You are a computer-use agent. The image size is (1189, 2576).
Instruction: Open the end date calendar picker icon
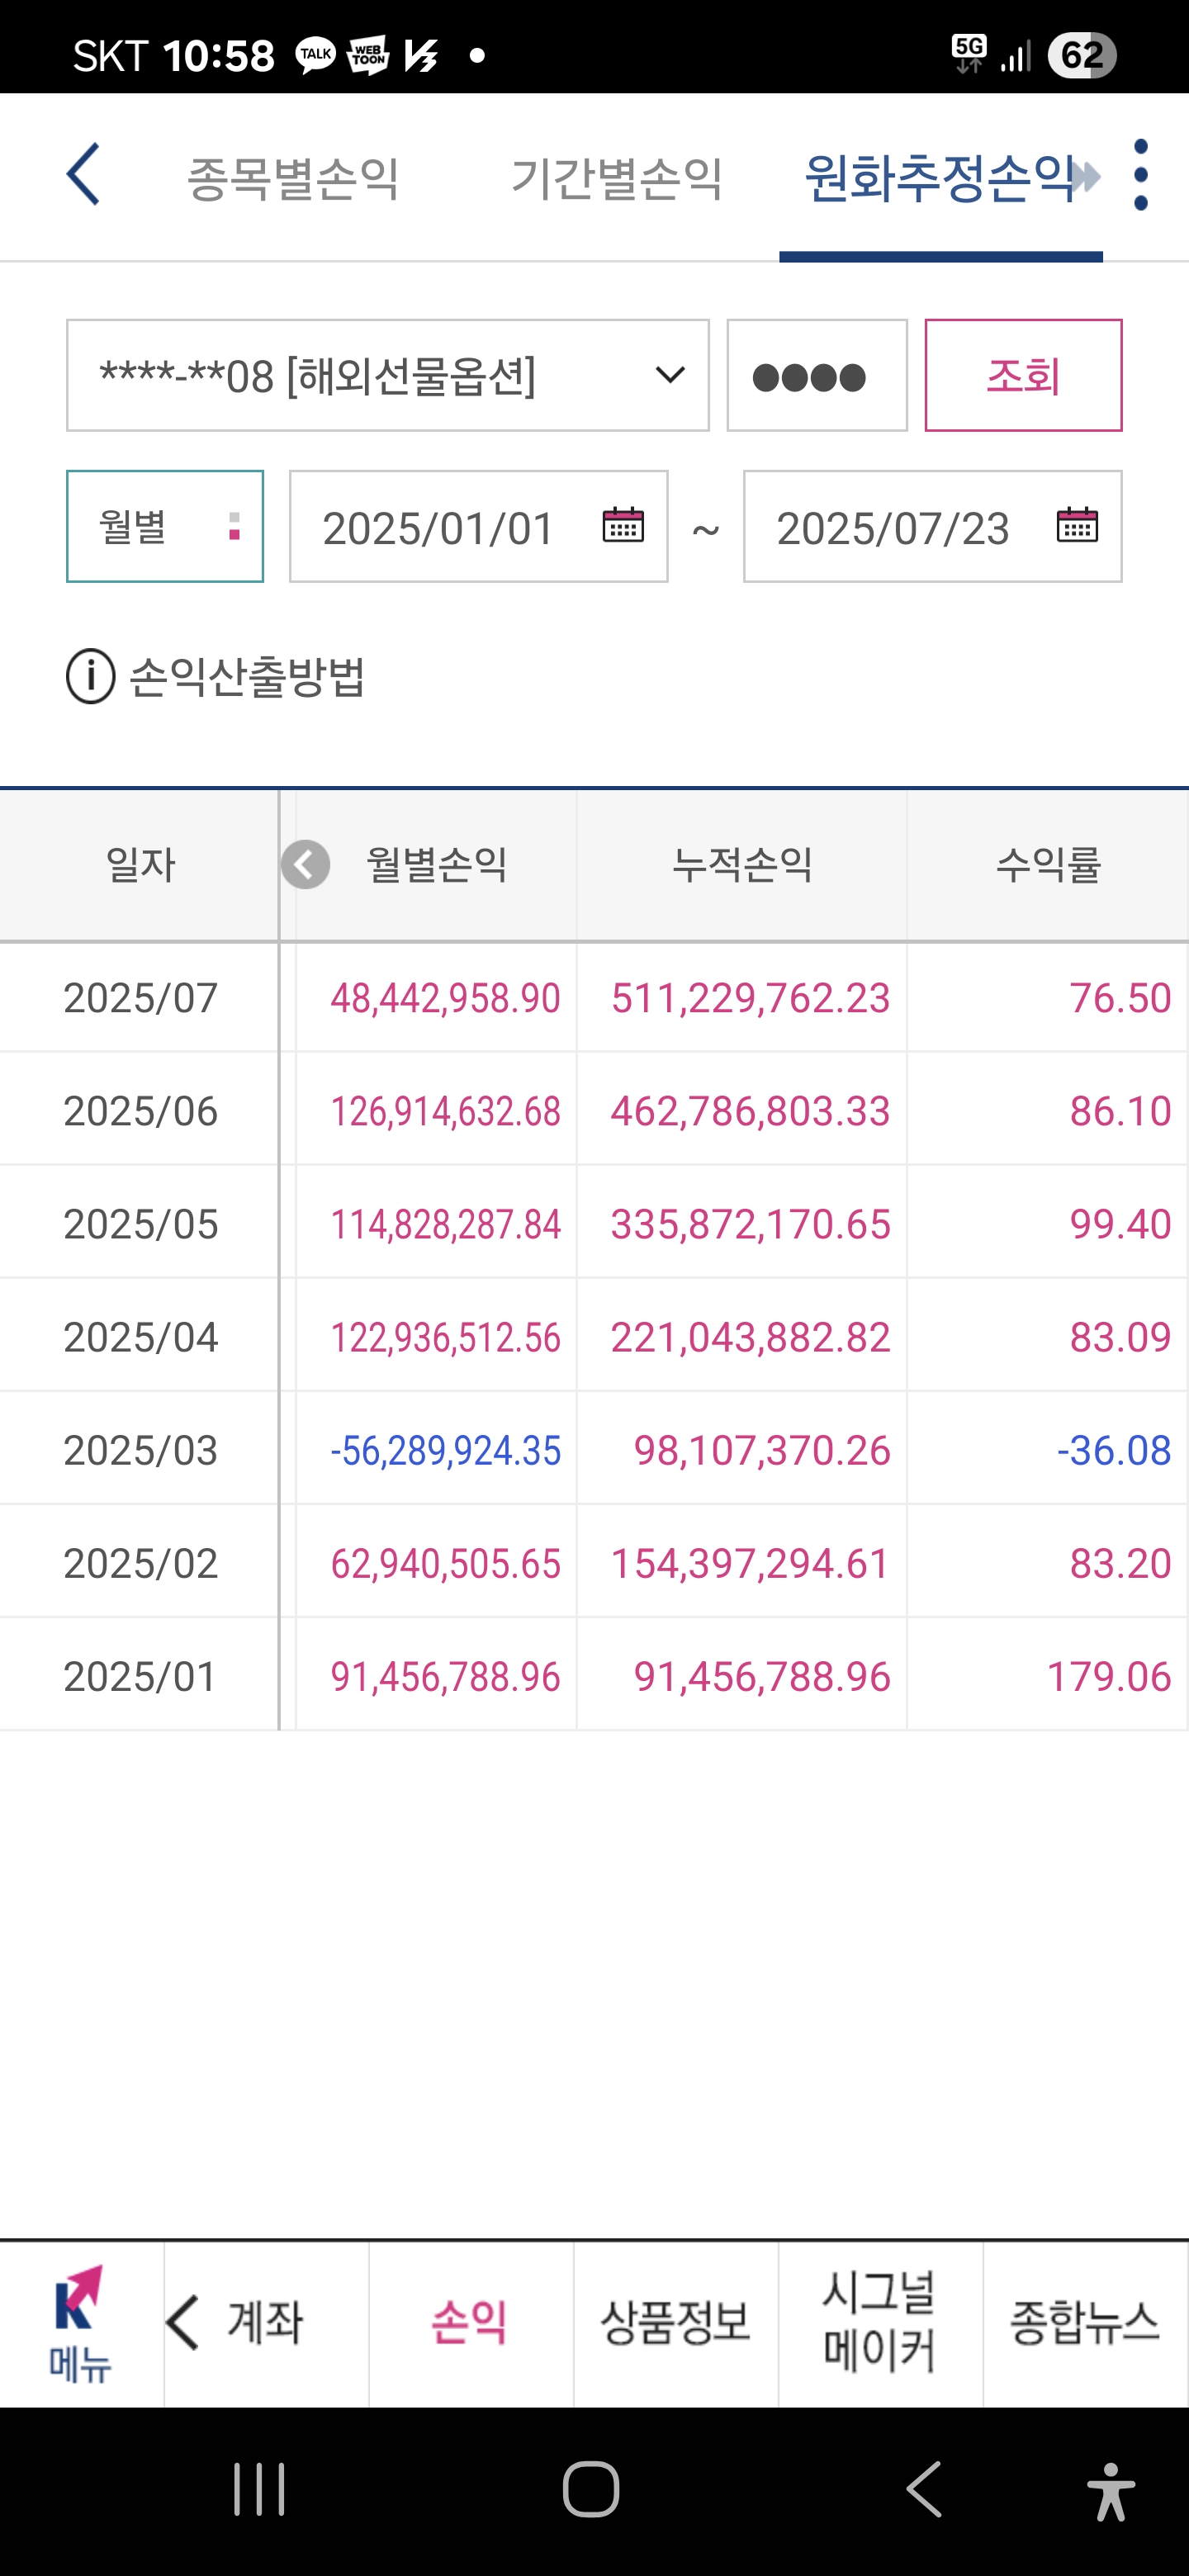(x=1077, y=526)
